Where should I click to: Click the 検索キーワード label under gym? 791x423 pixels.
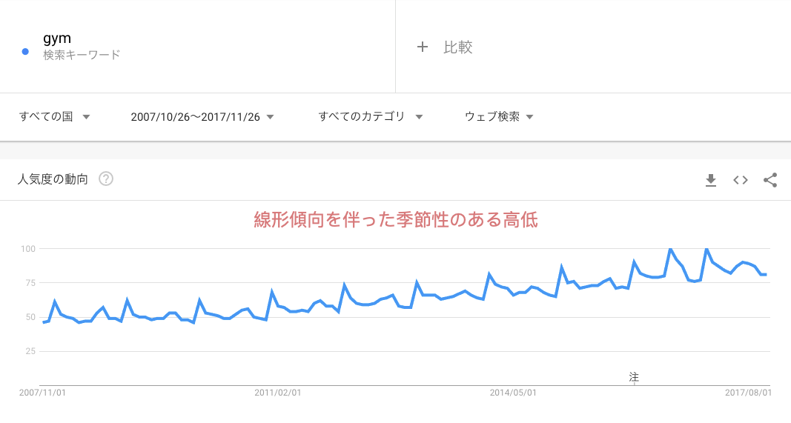pos(82,55)
